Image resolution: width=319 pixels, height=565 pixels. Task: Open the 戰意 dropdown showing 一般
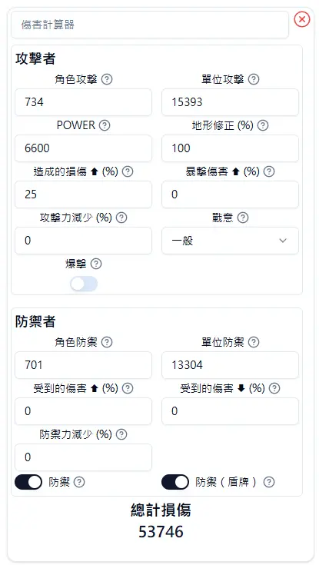[230, 241]
